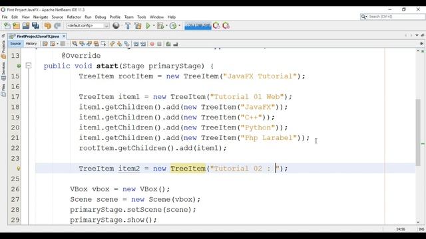Click the Search (Ctrl+I) field
This screenshot has height=239, width=426.
[393, 17]
